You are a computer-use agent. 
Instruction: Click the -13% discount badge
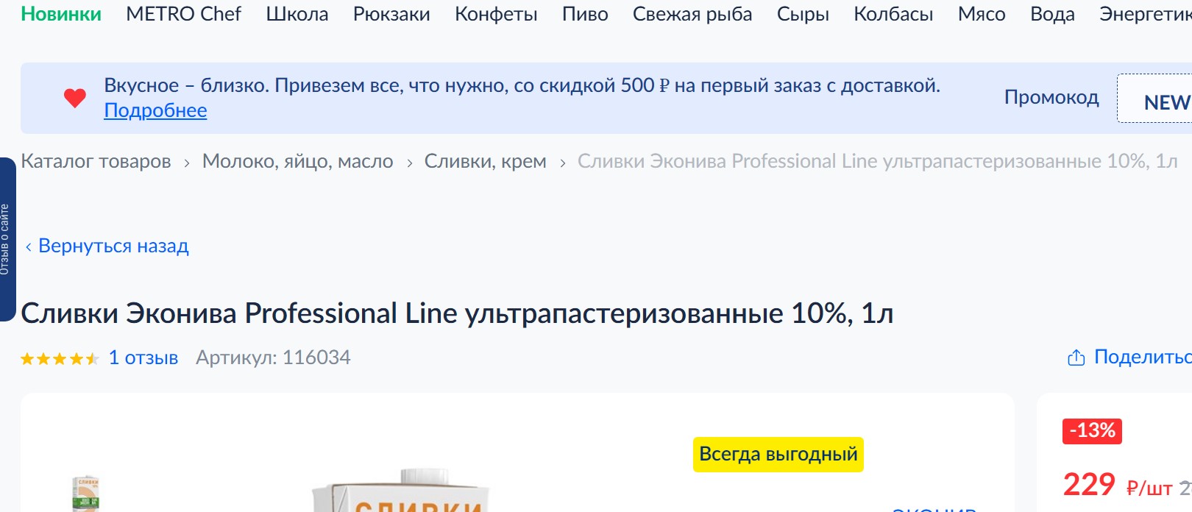pos(1092,430)
